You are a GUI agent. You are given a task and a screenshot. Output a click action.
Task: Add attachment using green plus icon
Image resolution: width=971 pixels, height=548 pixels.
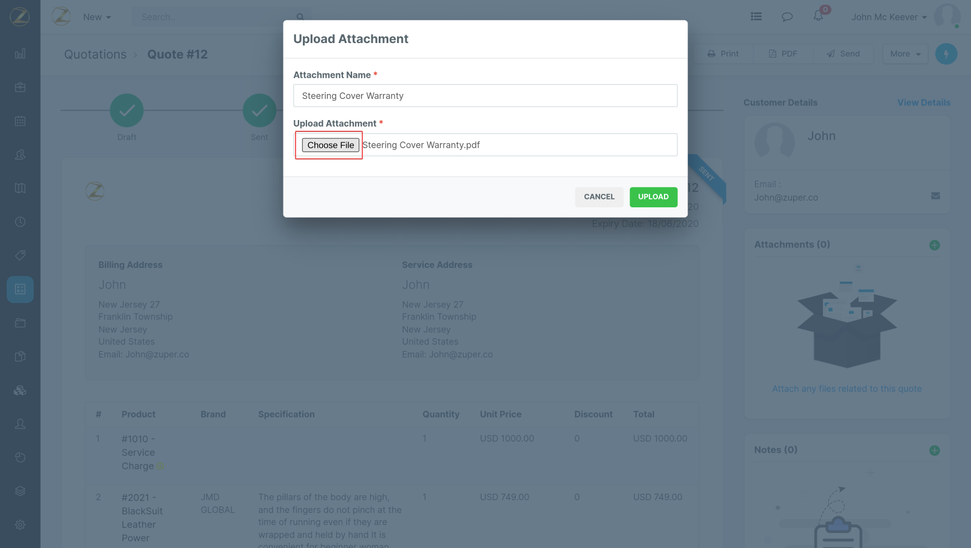935,245
